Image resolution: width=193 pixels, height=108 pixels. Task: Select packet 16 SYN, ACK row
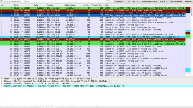click(x=93, y=44)
